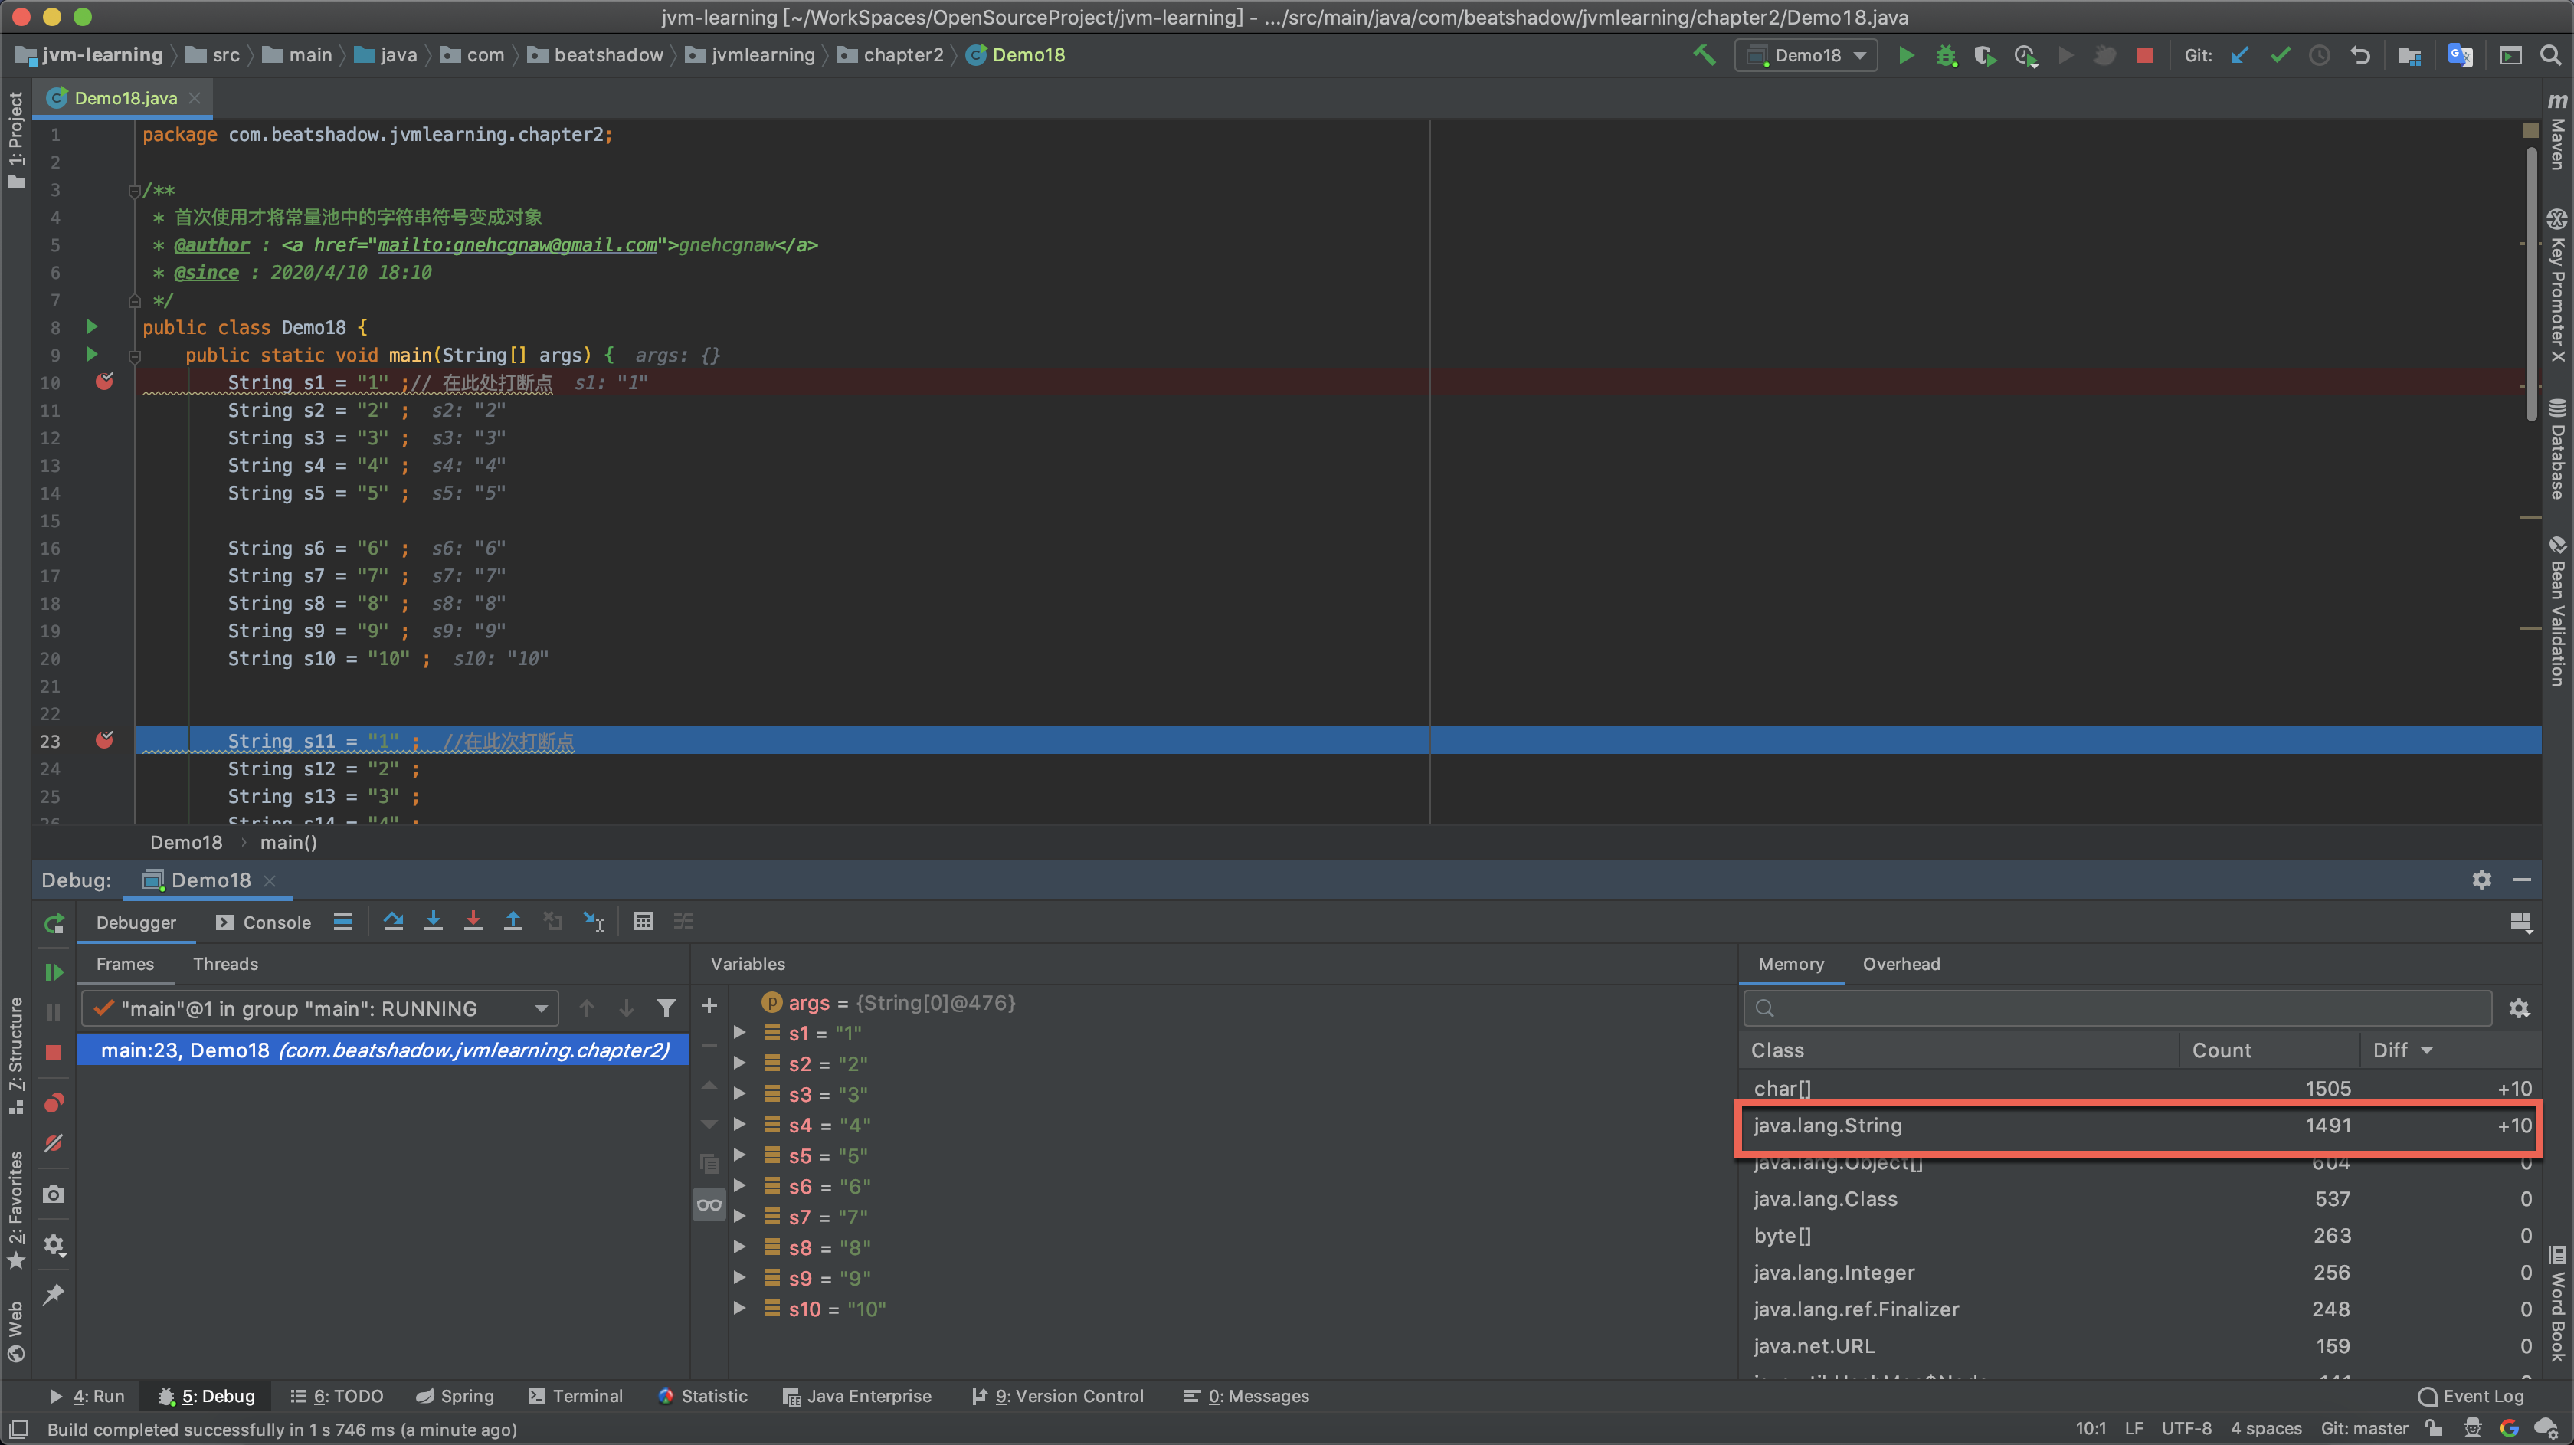Select the Memory tab

click(1790, 965)
